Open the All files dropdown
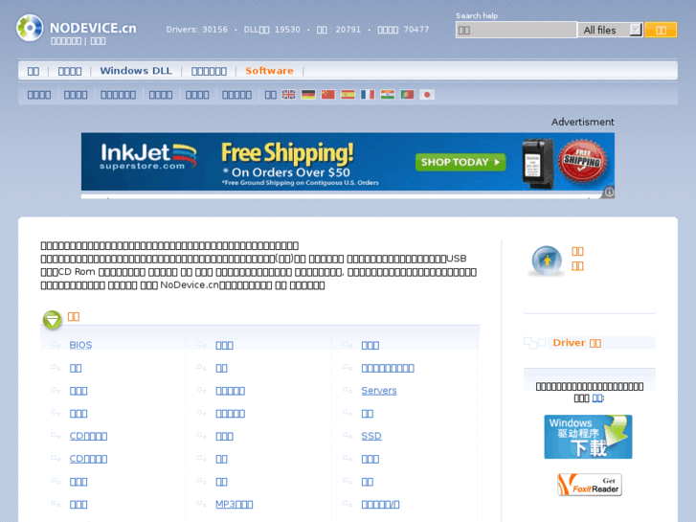 pos(610,30)
